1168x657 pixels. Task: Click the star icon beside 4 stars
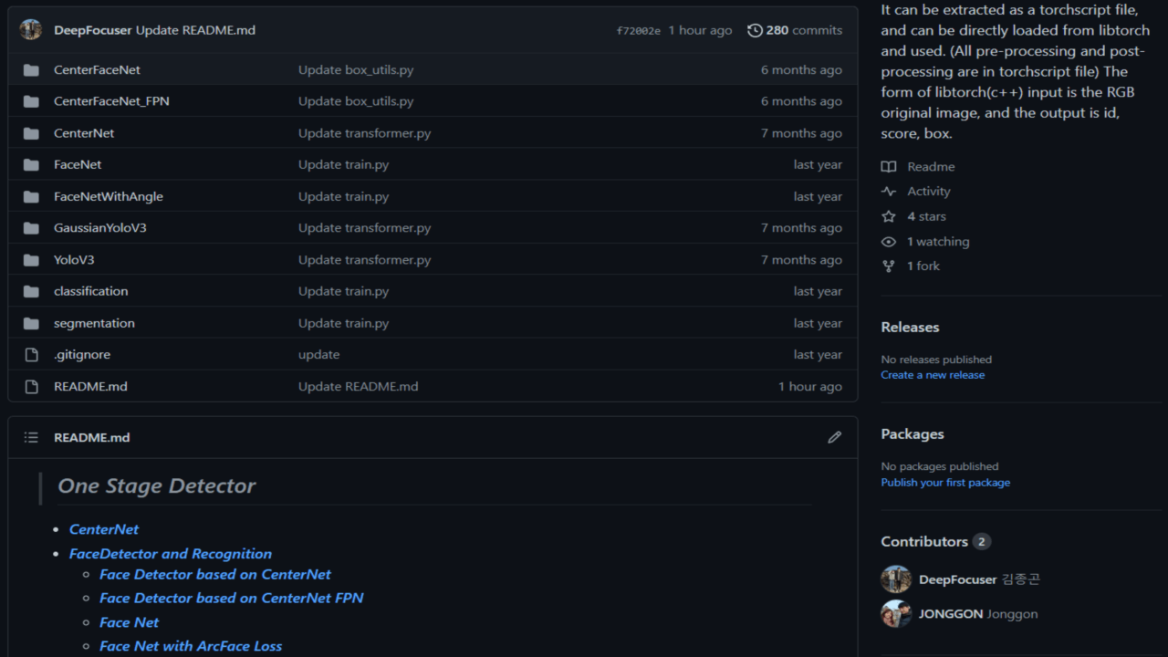pos(889,216)
